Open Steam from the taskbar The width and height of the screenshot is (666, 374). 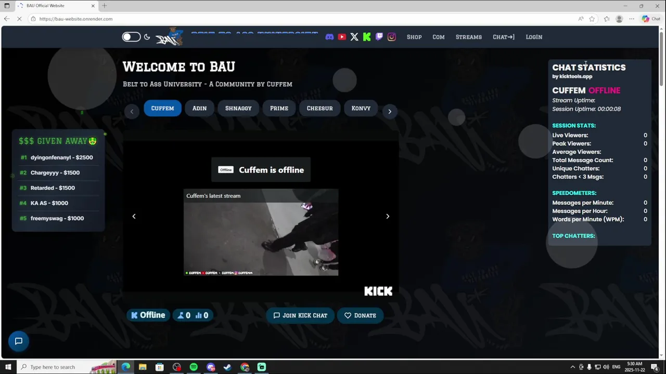point(227,367)
